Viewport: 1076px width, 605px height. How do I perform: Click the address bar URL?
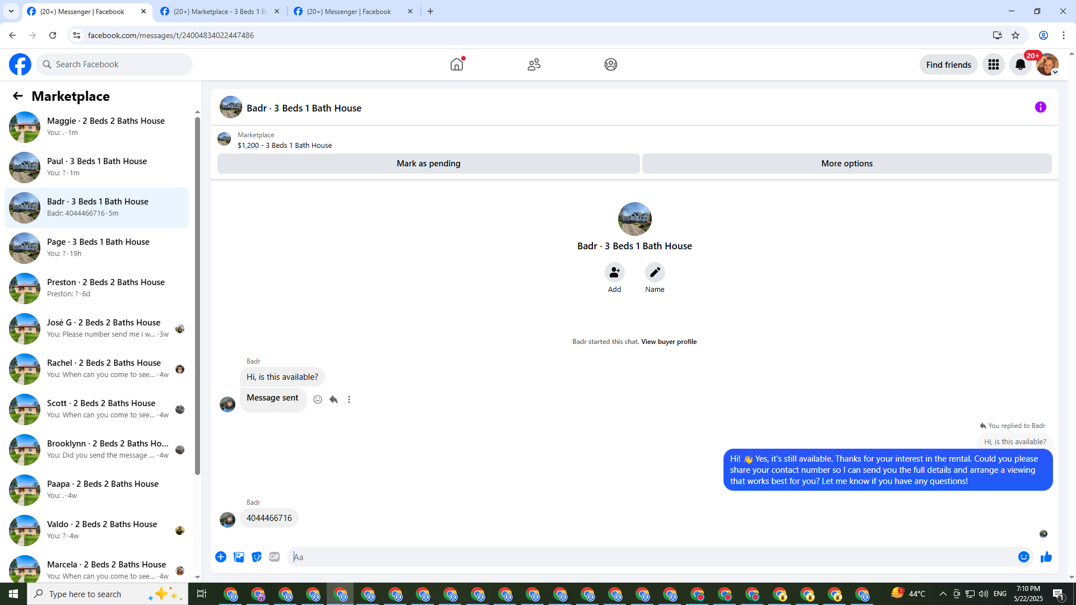(x=171, y=35)
